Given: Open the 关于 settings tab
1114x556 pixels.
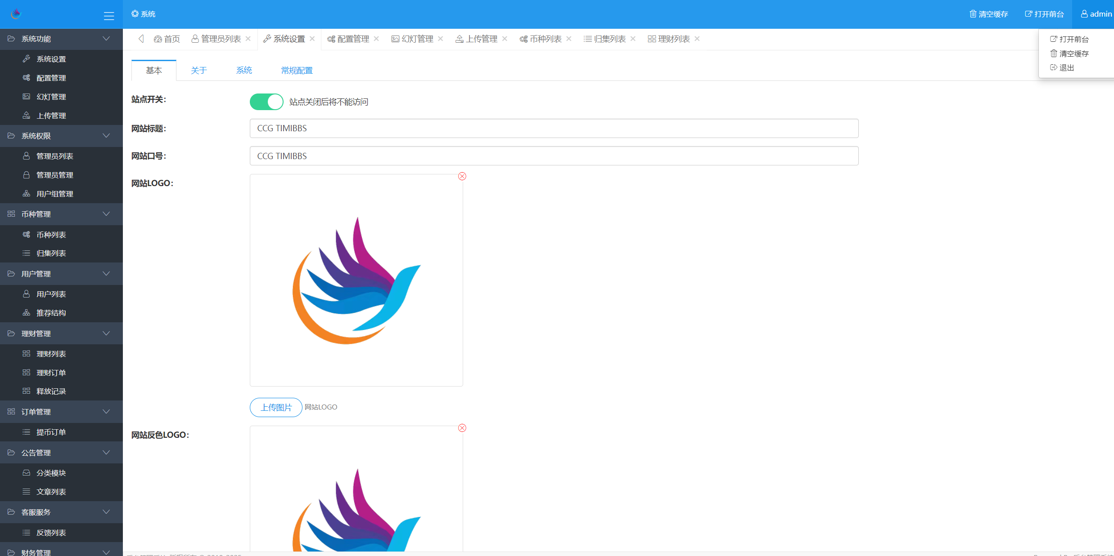Looking at the screenshot, I should tap(198, 71).
